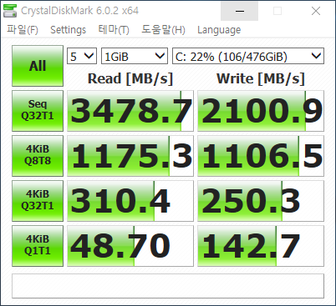The image size is (336, 306).
Task: Open the 도움말(H) menu
Action: click(x=163, y=30)
